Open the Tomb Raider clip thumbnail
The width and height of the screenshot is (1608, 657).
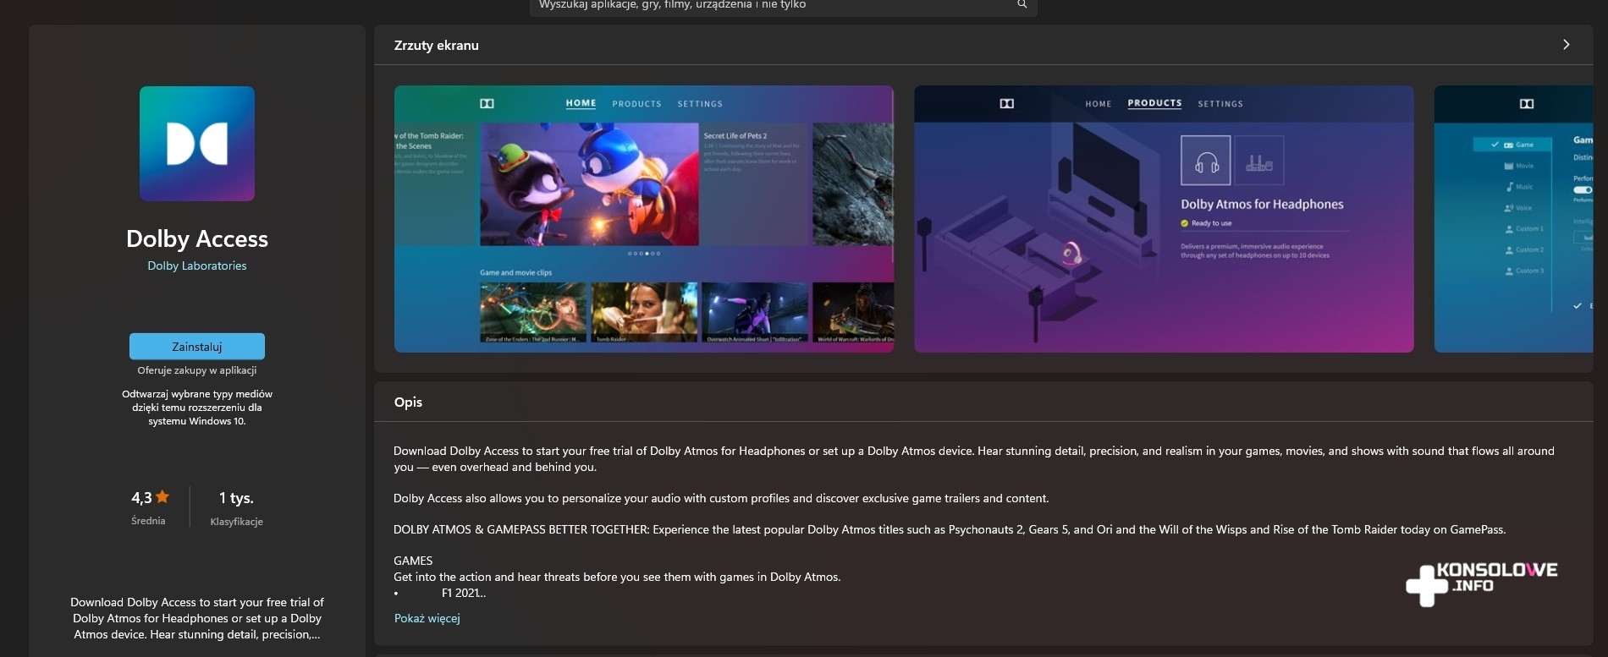pos(644,311)
